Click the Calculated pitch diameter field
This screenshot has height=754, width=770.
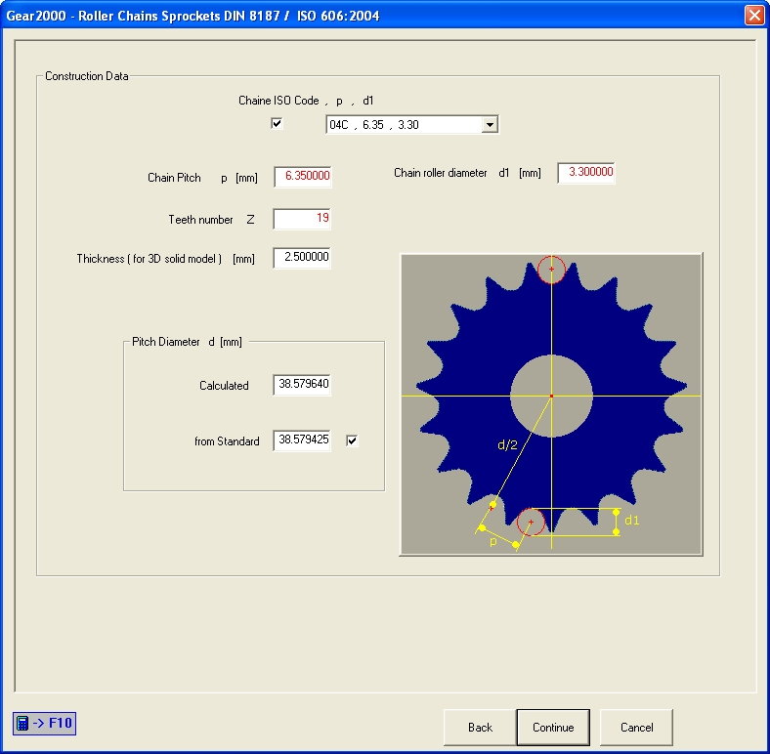coord(302,385)
